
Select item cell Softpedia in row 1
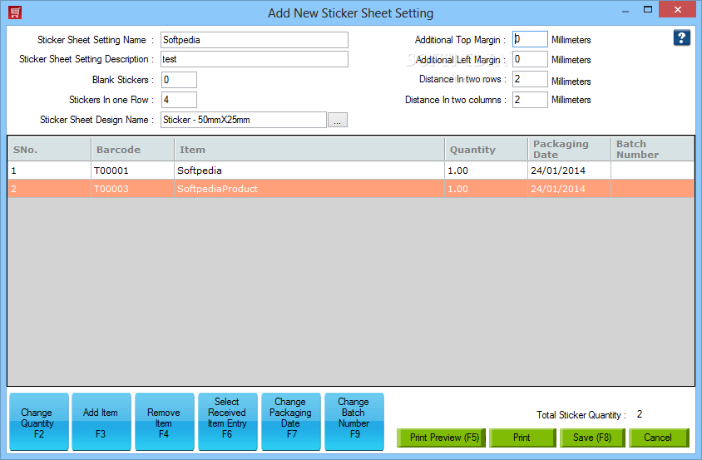point(309,171)
